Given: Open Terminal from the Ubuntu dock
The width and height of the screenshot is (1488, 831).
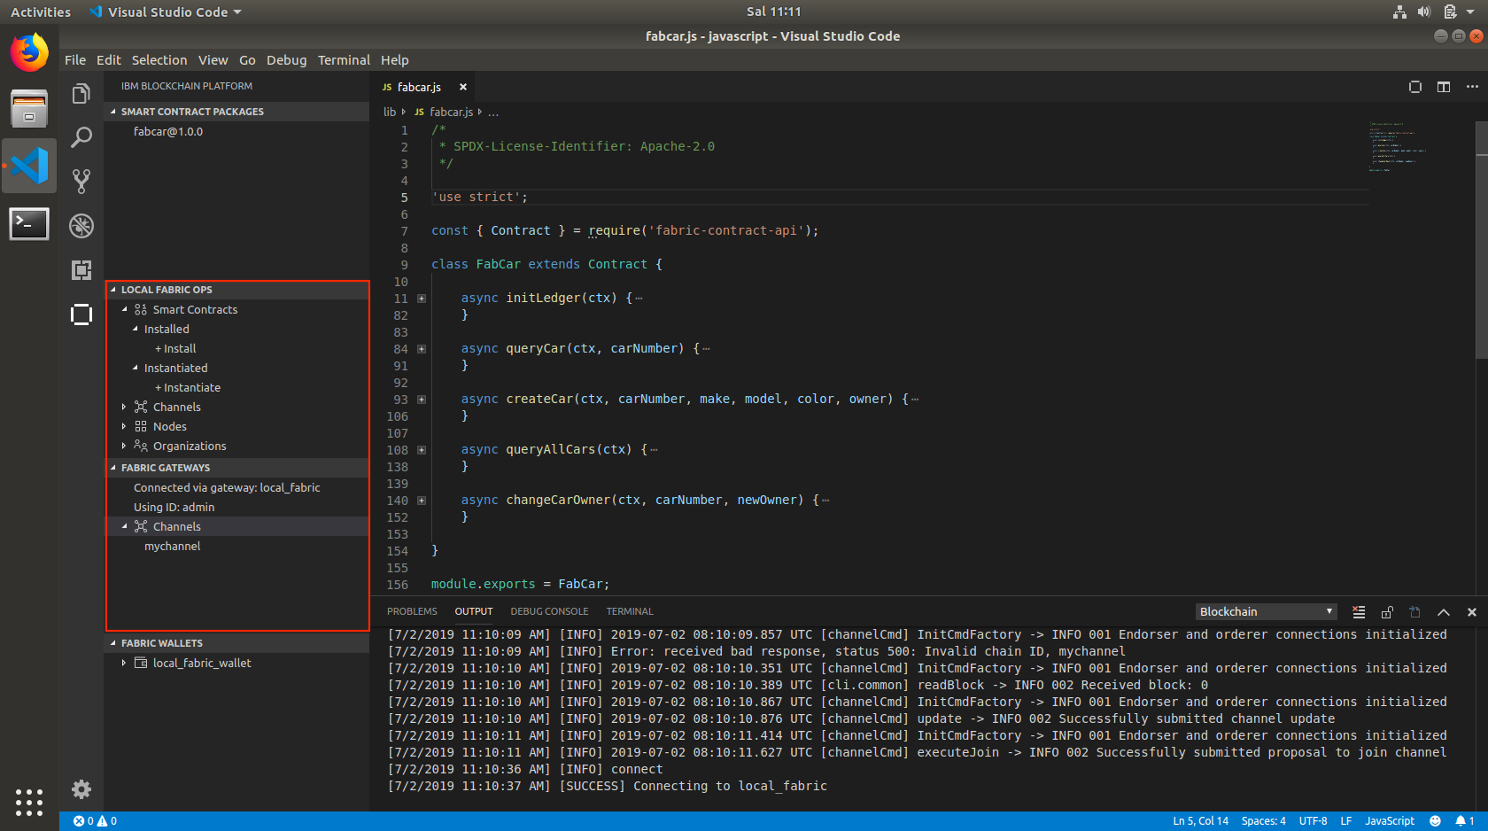Looking at the screenshot, I should click(29, 223).
